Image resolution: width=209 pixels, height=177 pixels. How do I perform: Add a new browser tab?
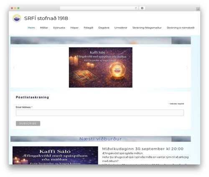pos(198,9)
